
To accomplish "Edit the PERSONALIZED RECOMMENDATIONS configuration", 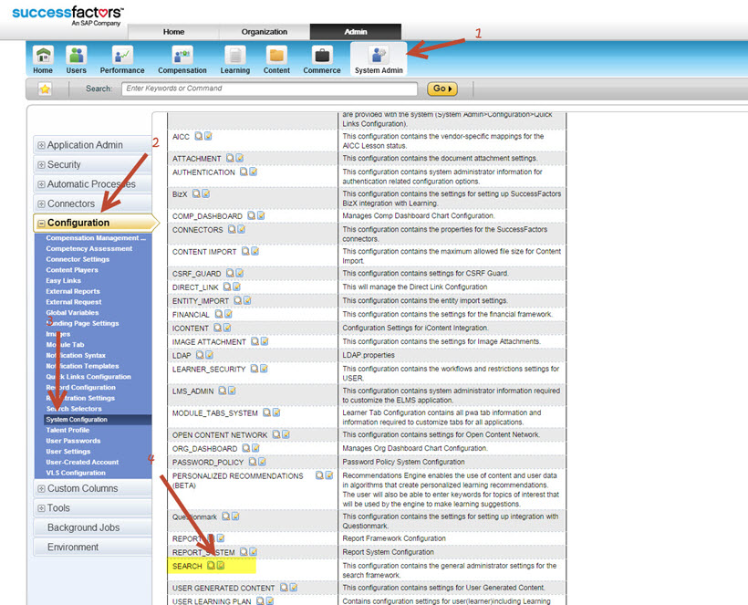I will [x=328, y=475].
